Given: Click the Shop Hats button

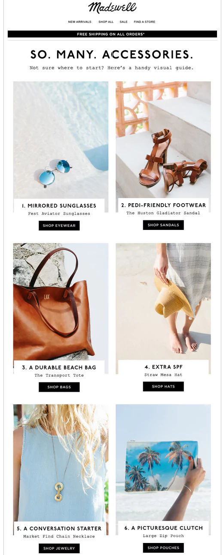Looking at the screenshot, I should (163, 386).
